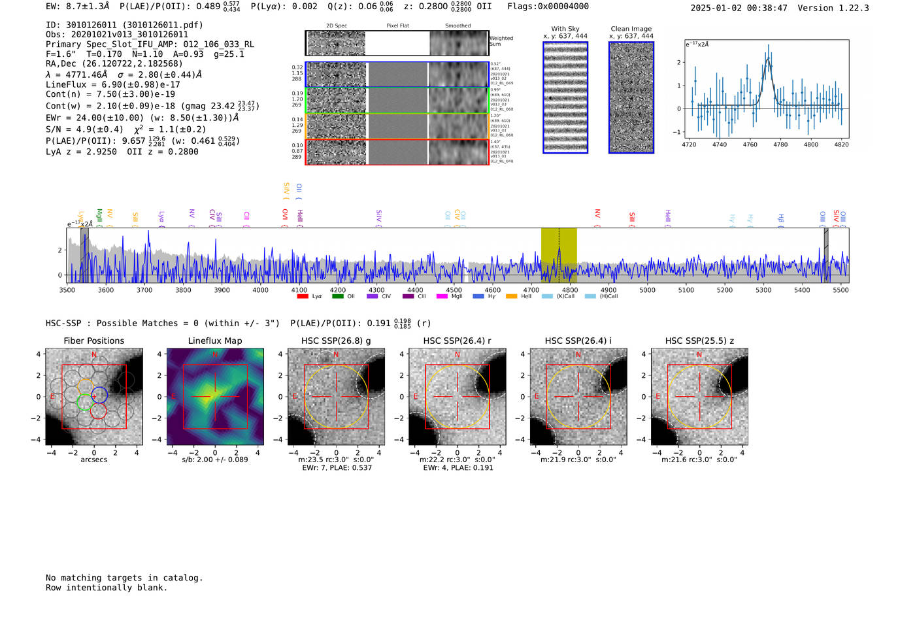Click the orange HeII legend swatch
This screenshot has width=915, height=623.
click(511, 296)
